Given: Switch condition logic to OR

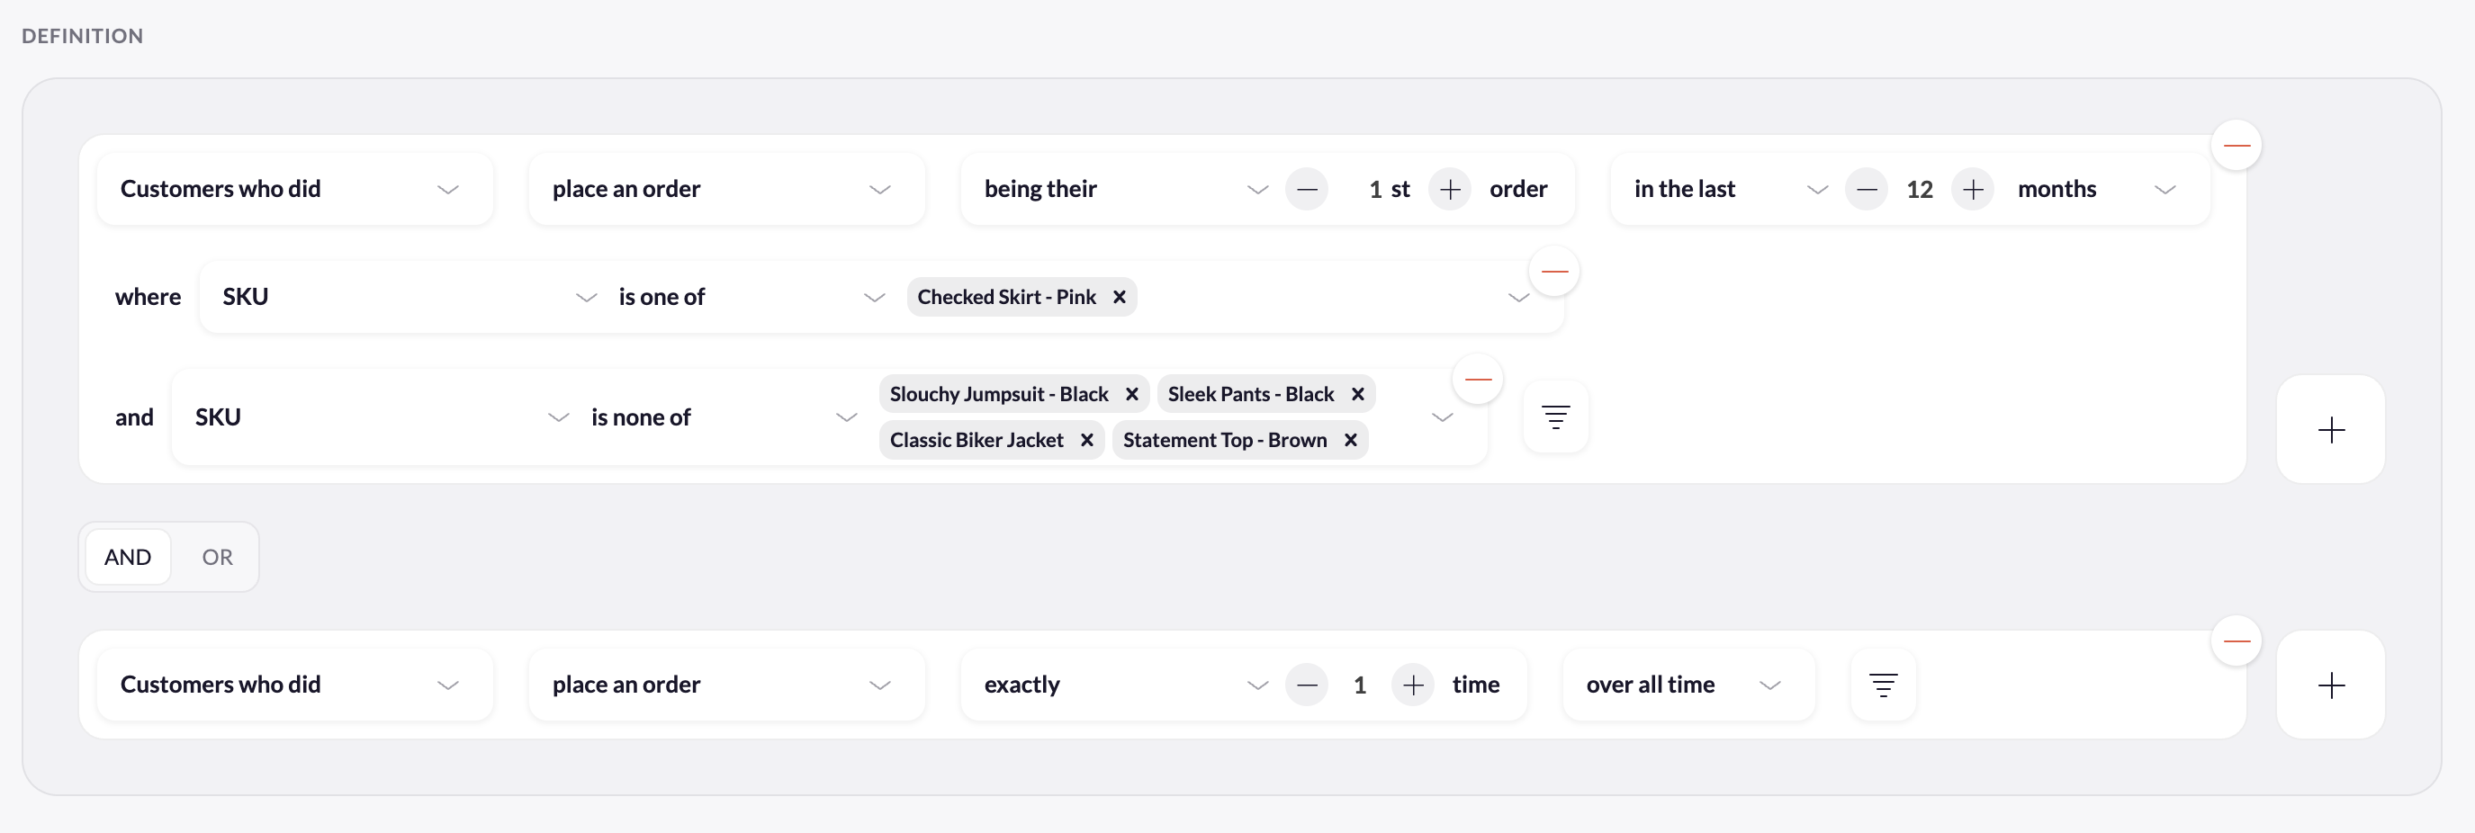Looking at the screenshot, I should coord(217,557).
